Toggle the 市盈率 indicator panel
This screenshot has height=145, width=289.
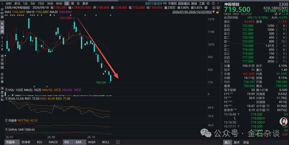[x=10, y=142]
